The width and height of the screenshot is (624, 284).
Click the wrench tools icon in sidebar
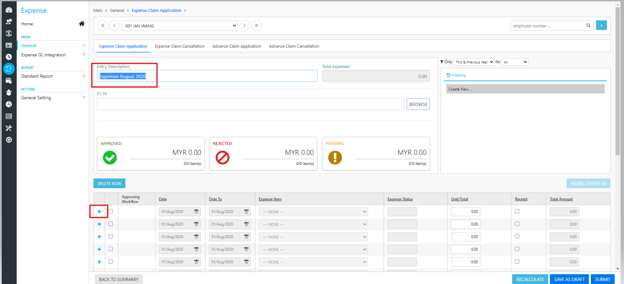click(x=9, y=128)
